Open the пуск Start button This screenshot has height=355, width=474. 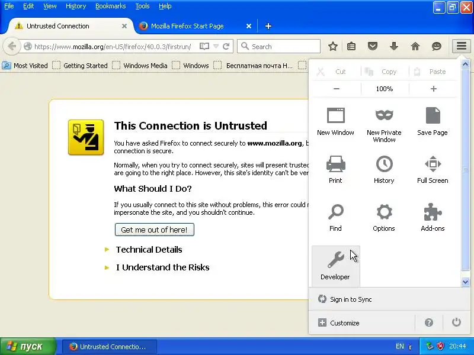[28, 346]
